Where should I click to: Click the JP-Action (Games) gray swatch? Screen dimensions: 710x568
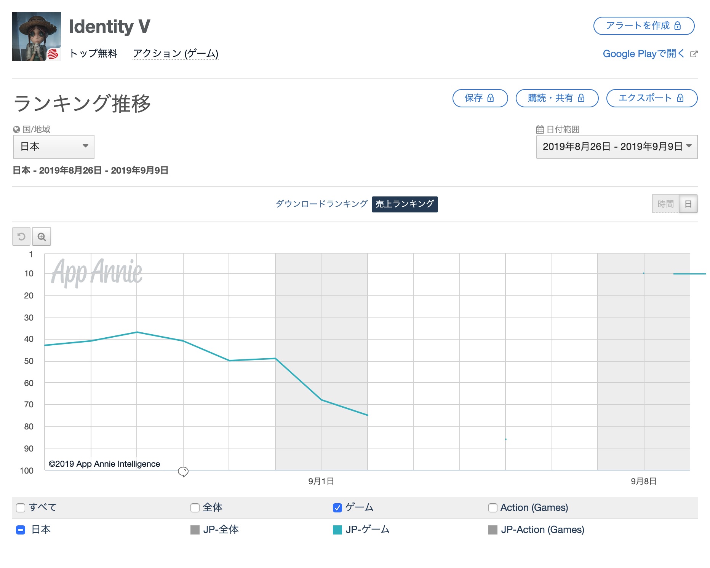pyautogui.click(x=493, y=530)
